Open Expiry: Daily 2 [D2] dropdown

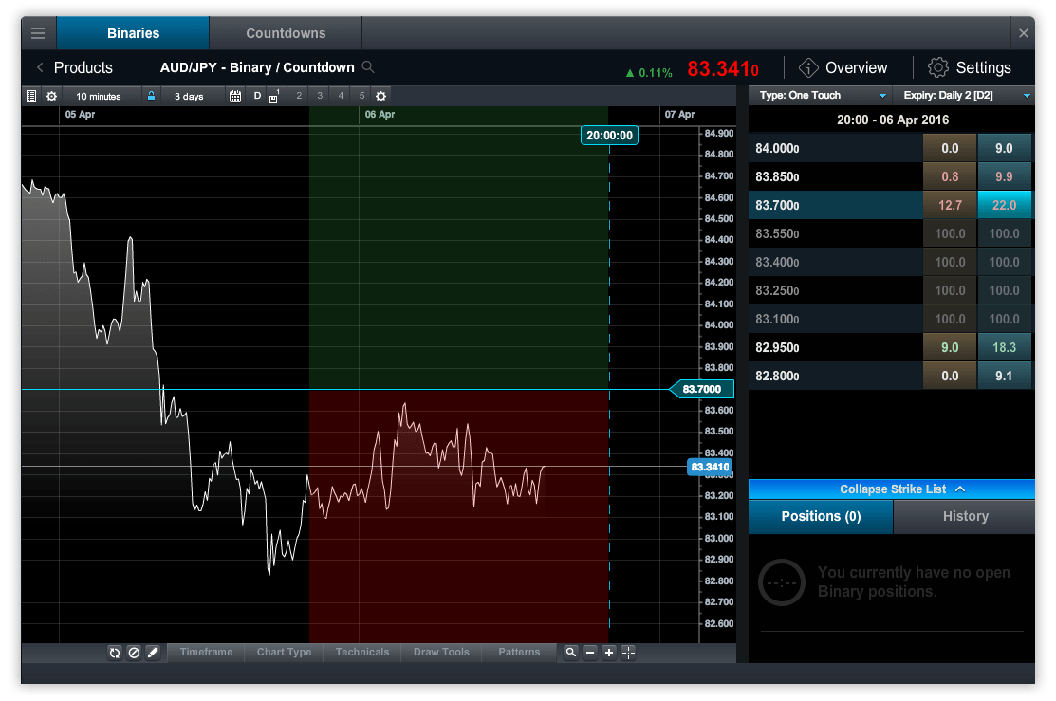(964, 96)
